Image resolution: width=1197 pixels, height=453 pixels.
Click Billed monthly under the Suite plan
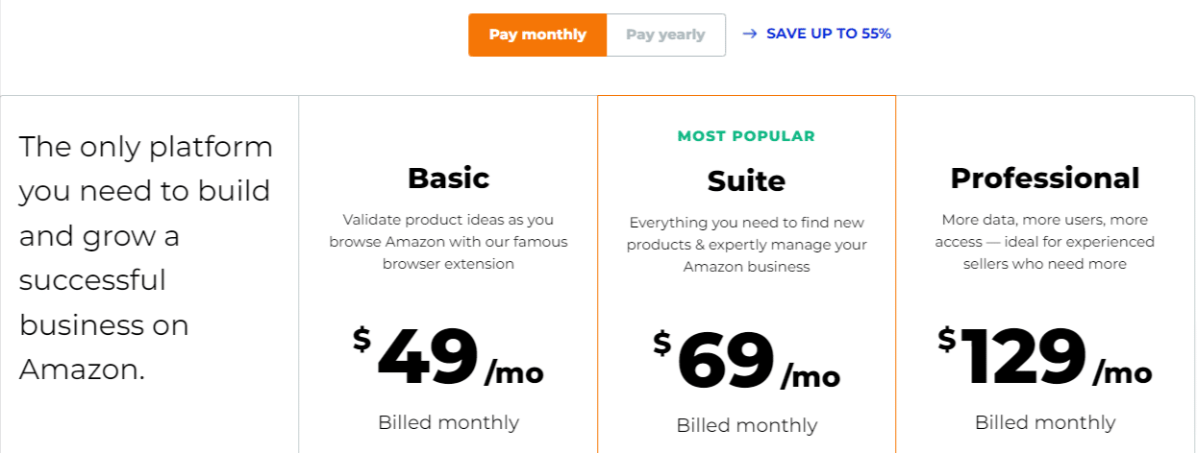pyautogui.click(x=746, y=425)
